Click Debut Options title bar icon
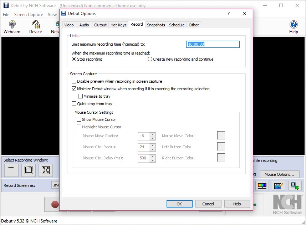 click(63, 14)
